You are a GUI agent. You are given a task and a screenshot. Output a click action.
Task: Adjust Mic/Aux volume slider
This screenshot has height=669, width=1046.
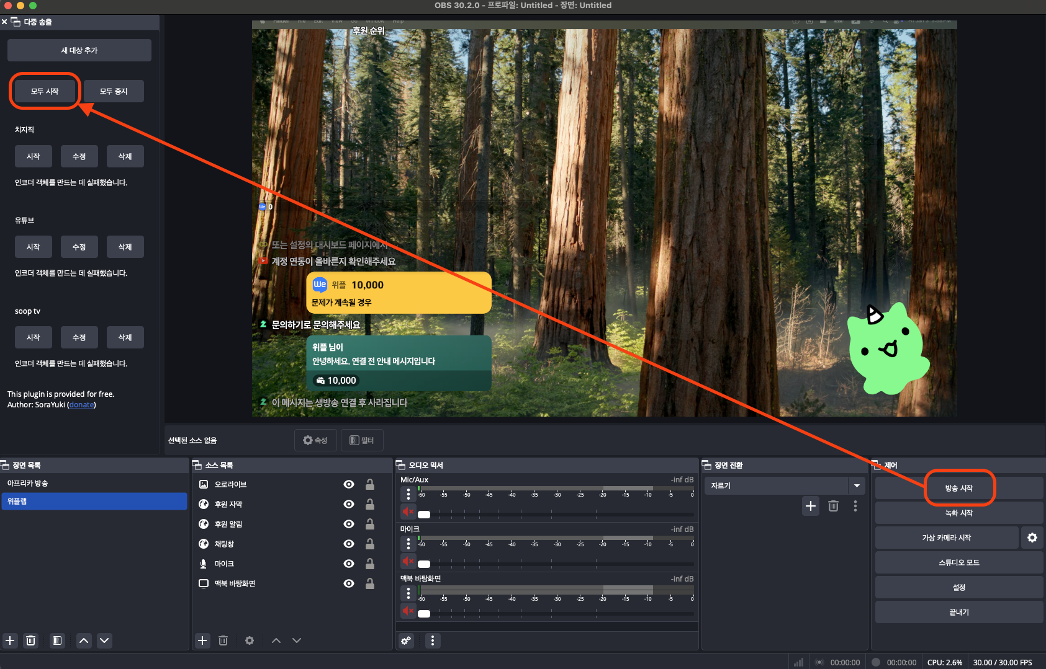tap(556, 514)
